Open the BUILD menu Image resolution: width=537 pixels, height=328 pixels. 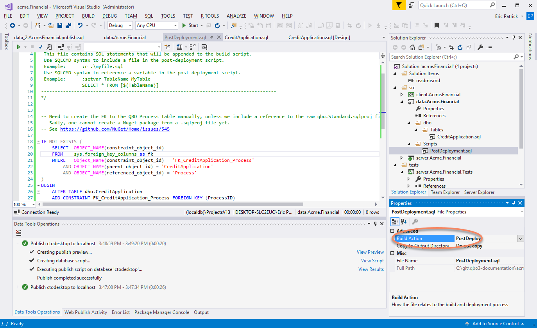coord(88,16)
